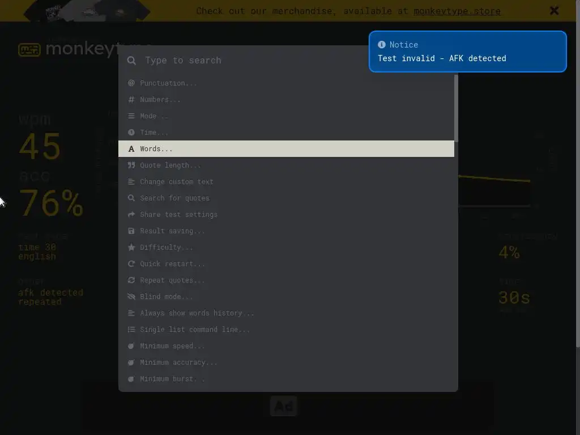This screenshot has width=580, height=435.
Task: Click the bomb icon beside Minimum accuracy
Action: [x=131, y=362]
